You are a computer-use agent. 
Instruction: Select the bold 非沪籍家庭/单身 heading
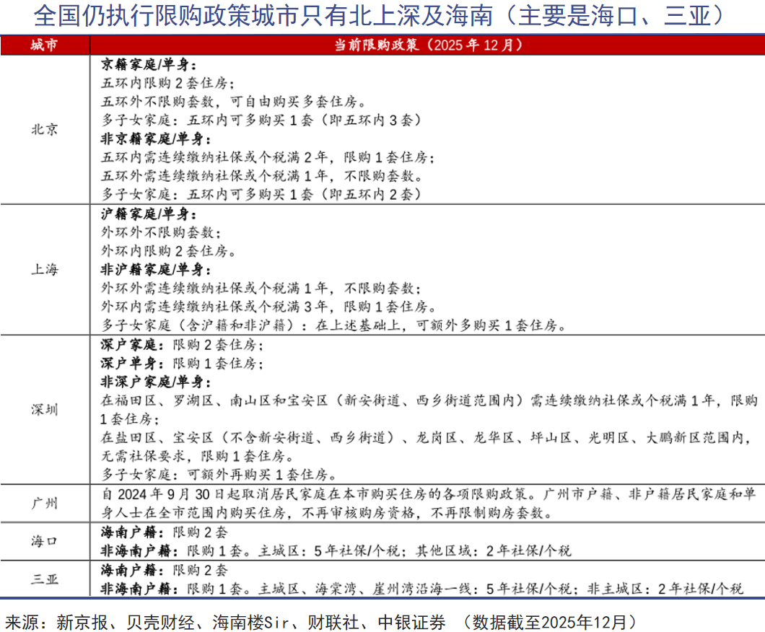click(x=155, y=270)
